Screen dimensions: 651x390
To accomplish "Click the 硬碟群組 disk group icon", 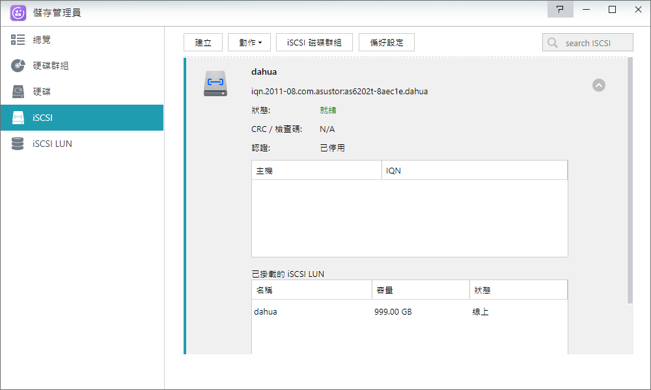I will click(18, 66).
